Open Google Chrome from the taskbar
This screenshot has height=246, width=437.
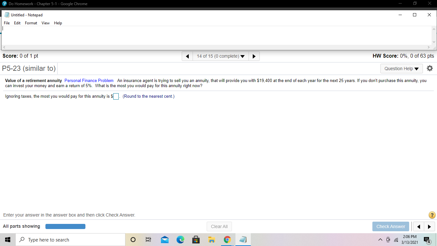(227, 240)
